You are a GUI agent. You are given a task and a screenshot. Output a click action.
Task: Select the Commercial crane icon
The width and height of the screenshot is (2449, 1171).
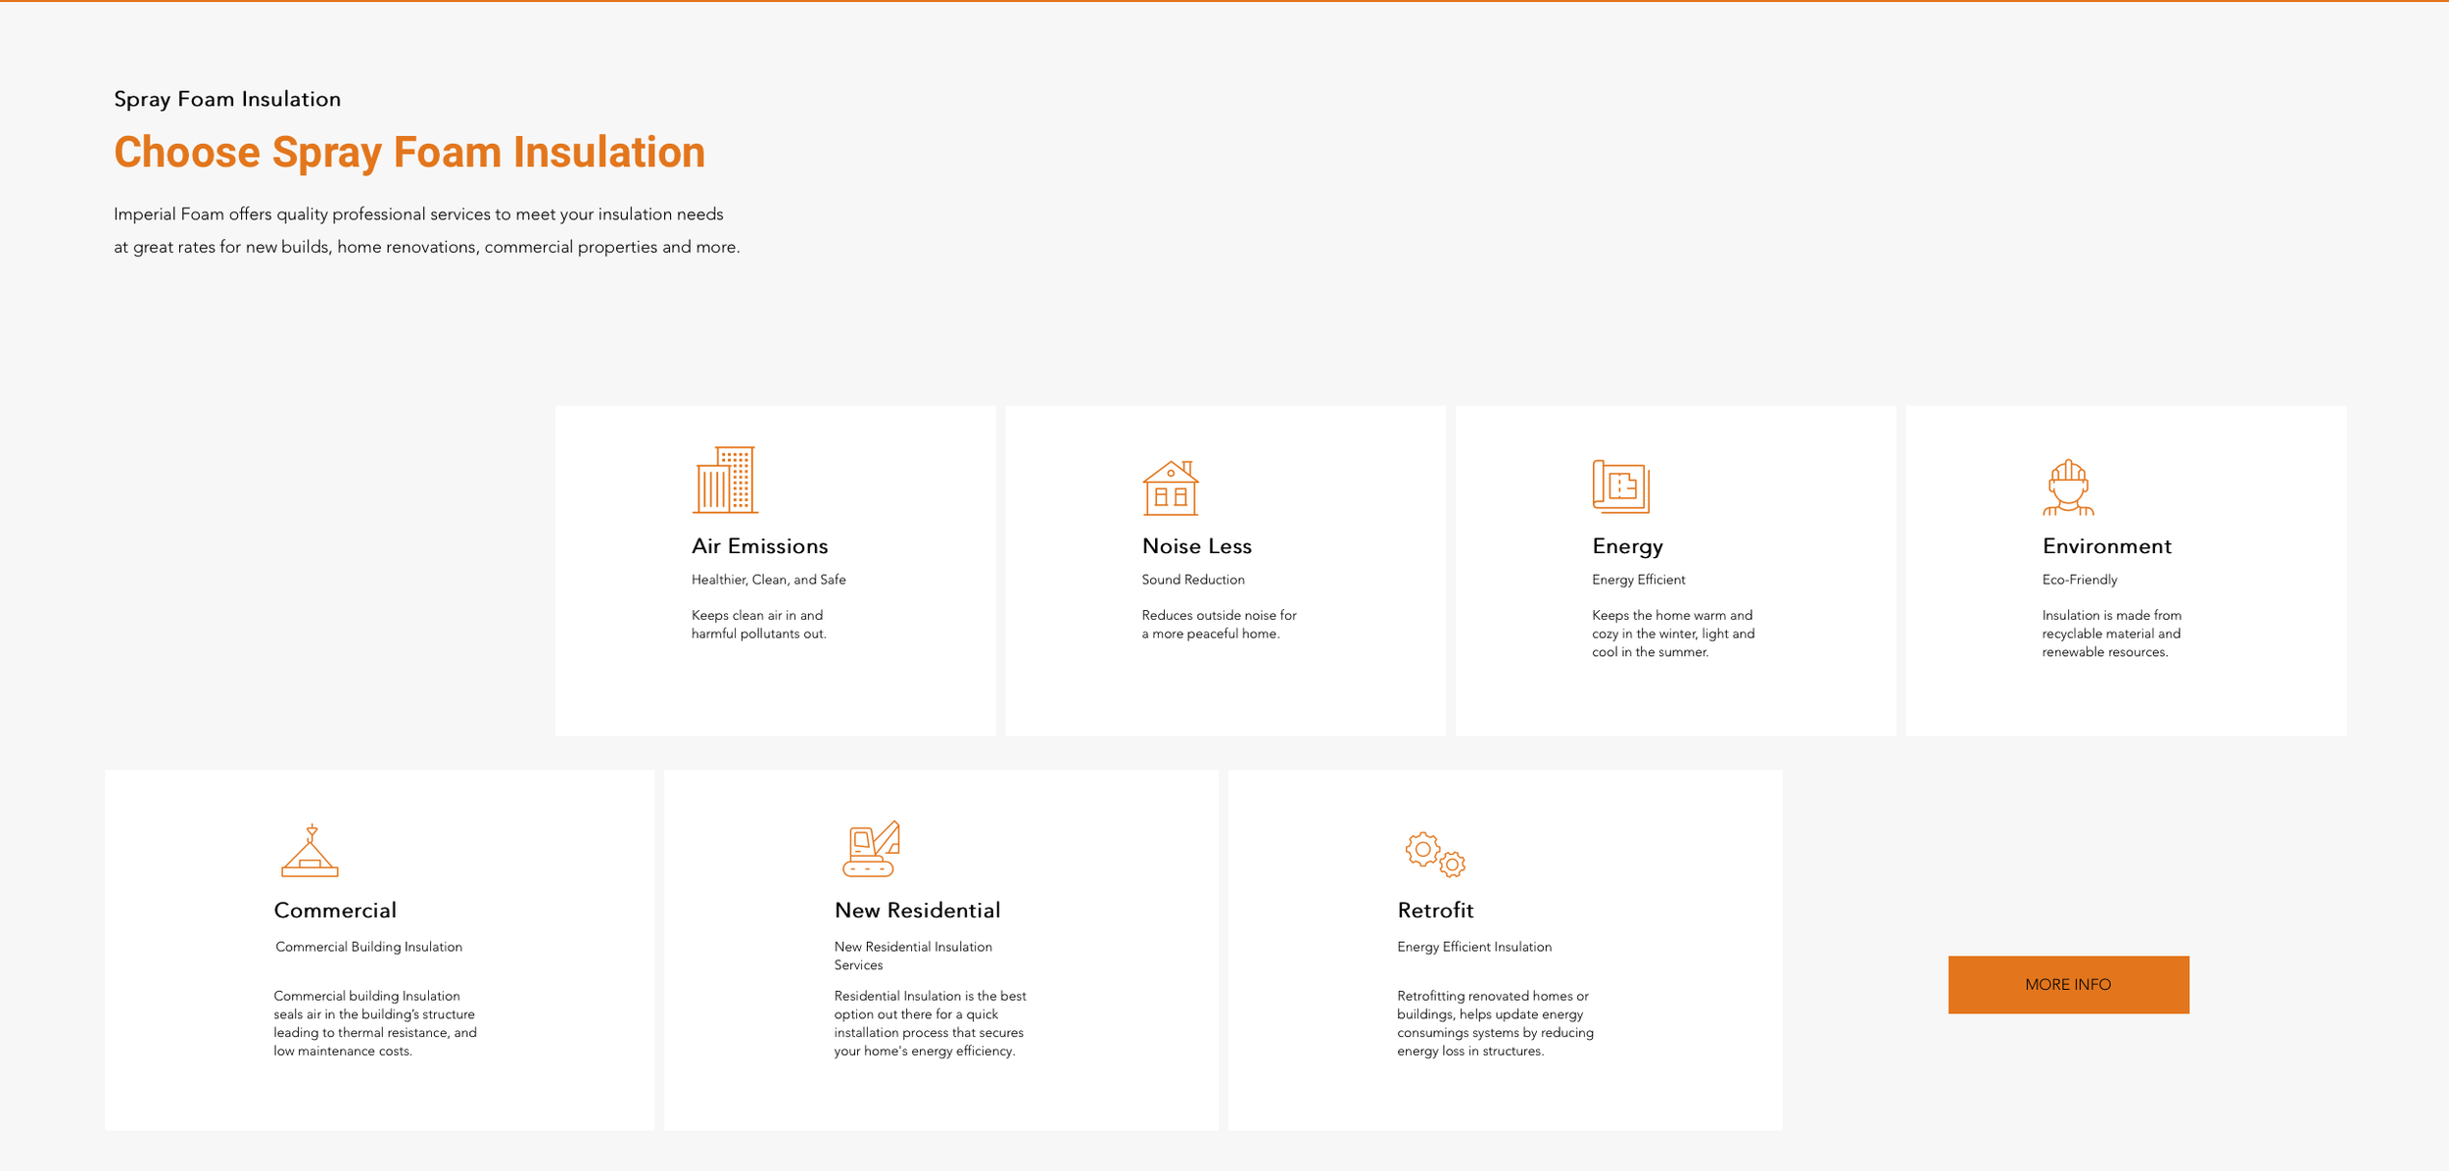(311, 850)
